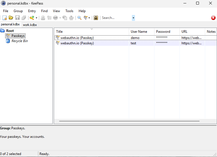Viewport: 217px width, 157px height.
Task: Select the Recycle Bin group
Action: click(20, 41)
